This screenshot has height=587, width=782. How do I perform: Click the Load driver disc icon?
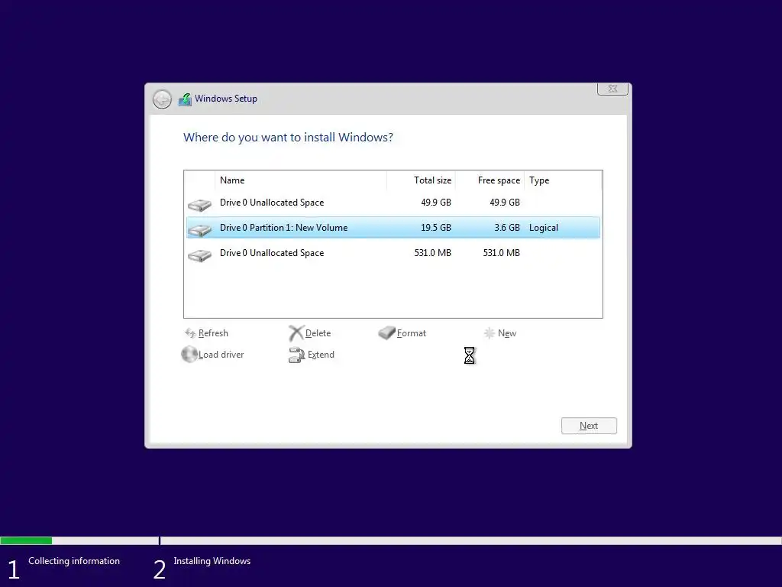pyautogui.click(x=189, y=355)
